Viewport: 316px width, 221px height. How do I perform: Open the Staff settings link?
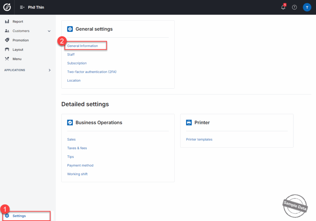pyautogui.click(x=71, y=55)
